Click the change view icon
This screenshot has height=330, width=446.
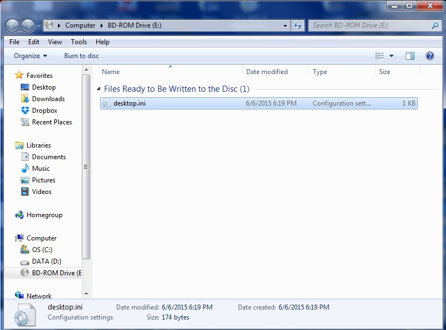[380, 56]
